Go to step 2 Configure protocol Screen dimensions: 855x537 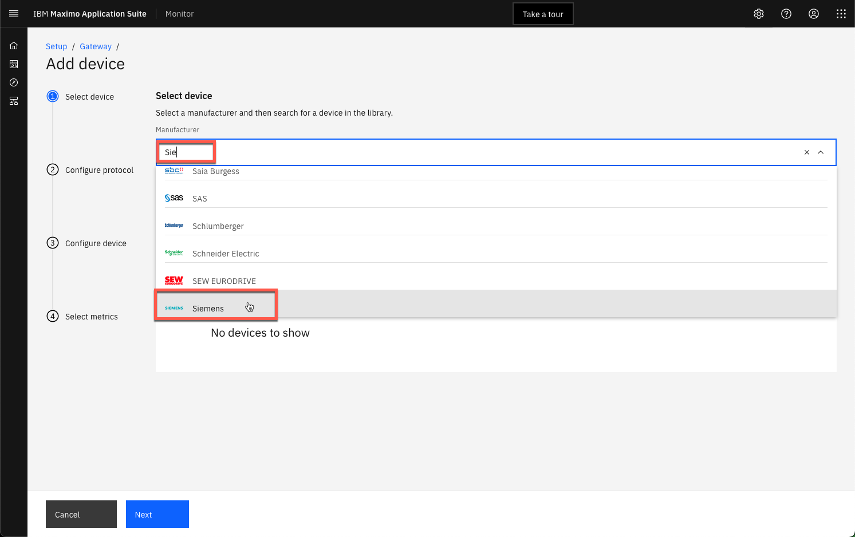pos(90,170)
